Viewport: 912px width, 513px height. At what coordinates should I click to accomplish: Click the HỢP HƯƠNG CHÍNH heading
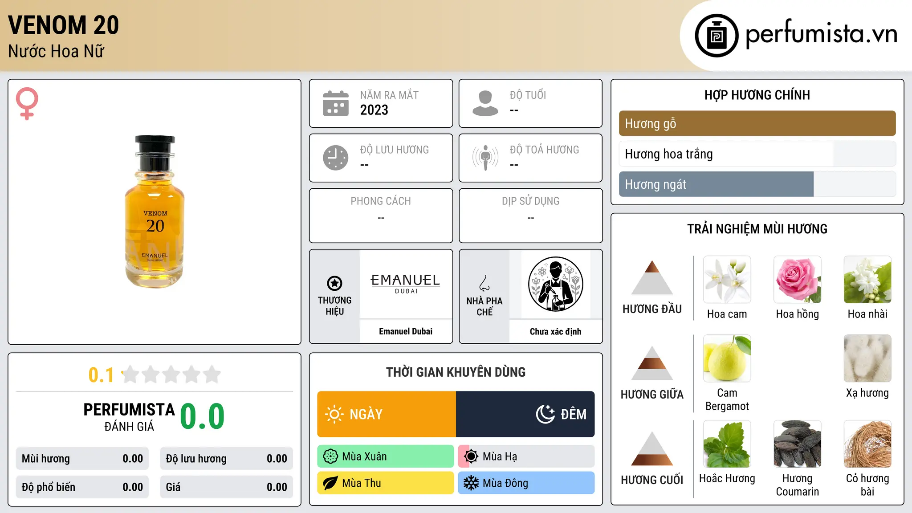tap(757, 95)
